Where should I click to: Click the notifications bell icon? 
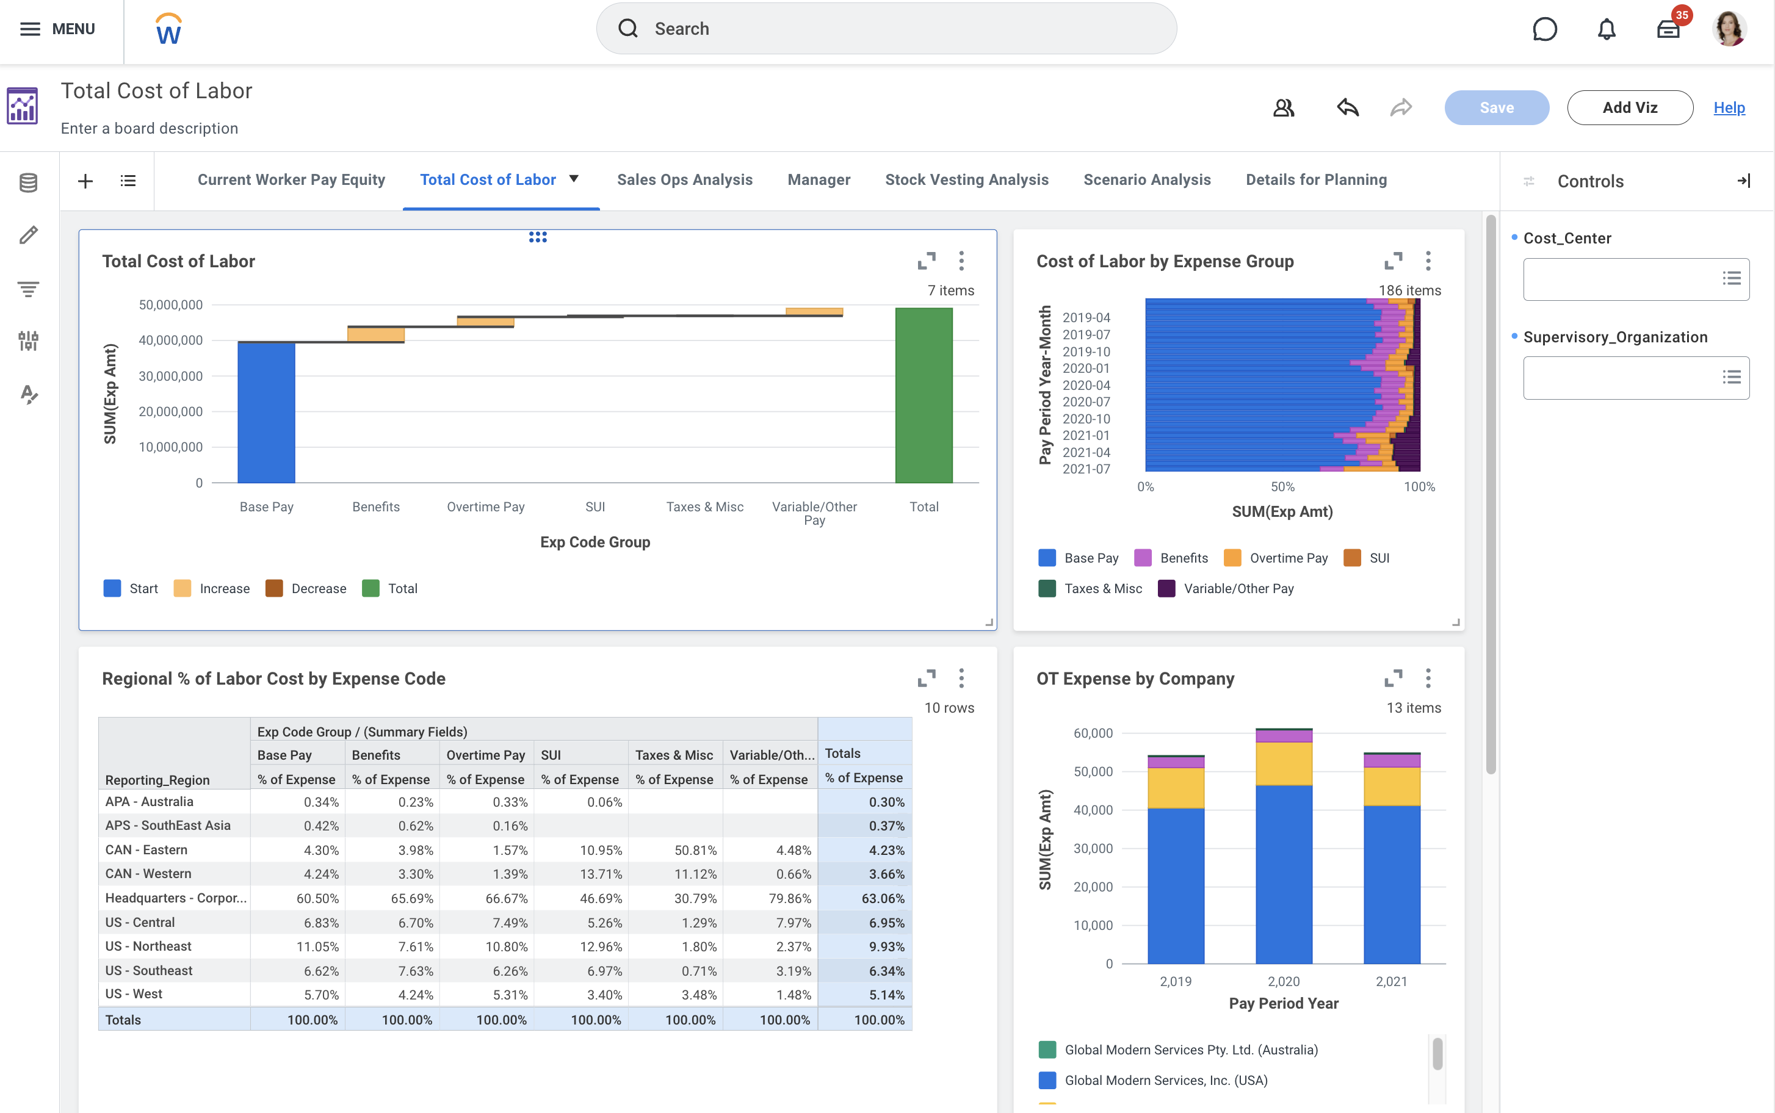[x=1607, y=29]
